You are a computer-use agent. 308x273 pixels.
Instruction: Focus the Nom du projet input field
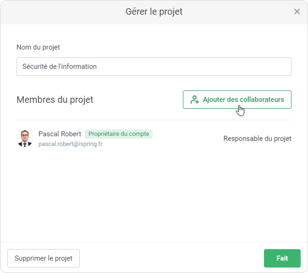tap(154, 67)
